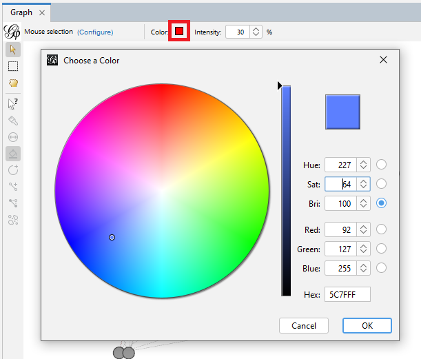Select the drag hand tool
This screenshot has width=421, height=359.
[x=13, y=83]
